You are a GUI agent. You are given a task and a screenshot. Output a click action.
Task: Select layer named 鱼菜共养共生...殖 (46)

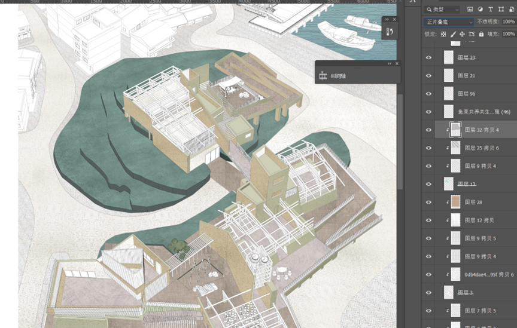tap(484, 112)
